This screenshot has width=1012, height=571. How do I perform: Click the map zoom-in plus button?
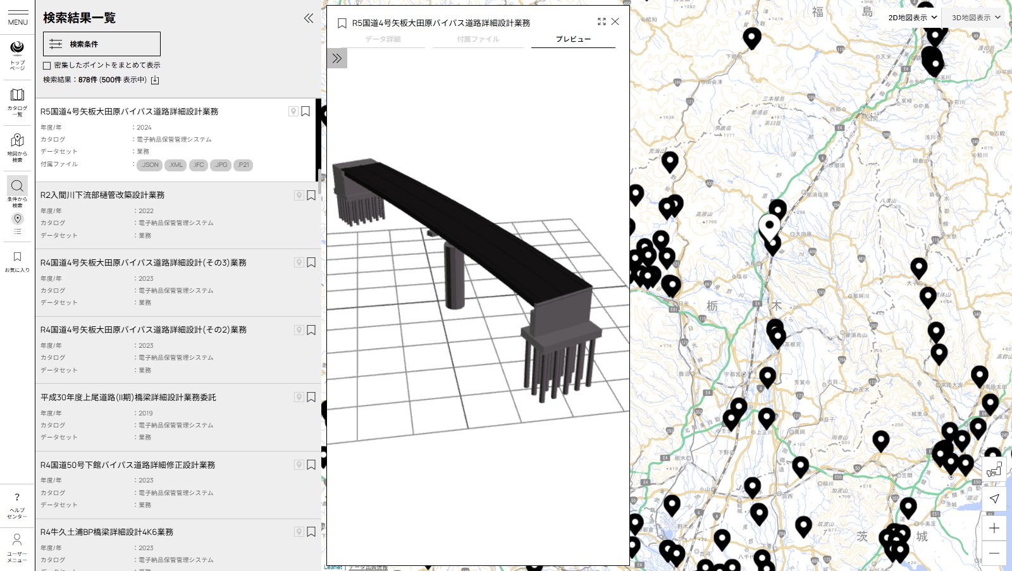click(994, 528)
